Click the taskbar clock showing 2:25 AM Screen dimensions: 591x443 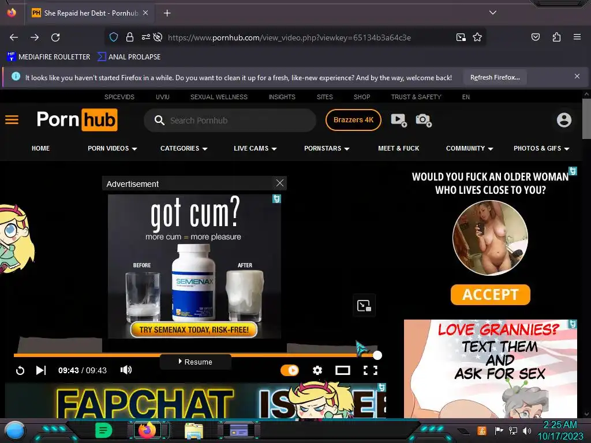click(560, 430)
